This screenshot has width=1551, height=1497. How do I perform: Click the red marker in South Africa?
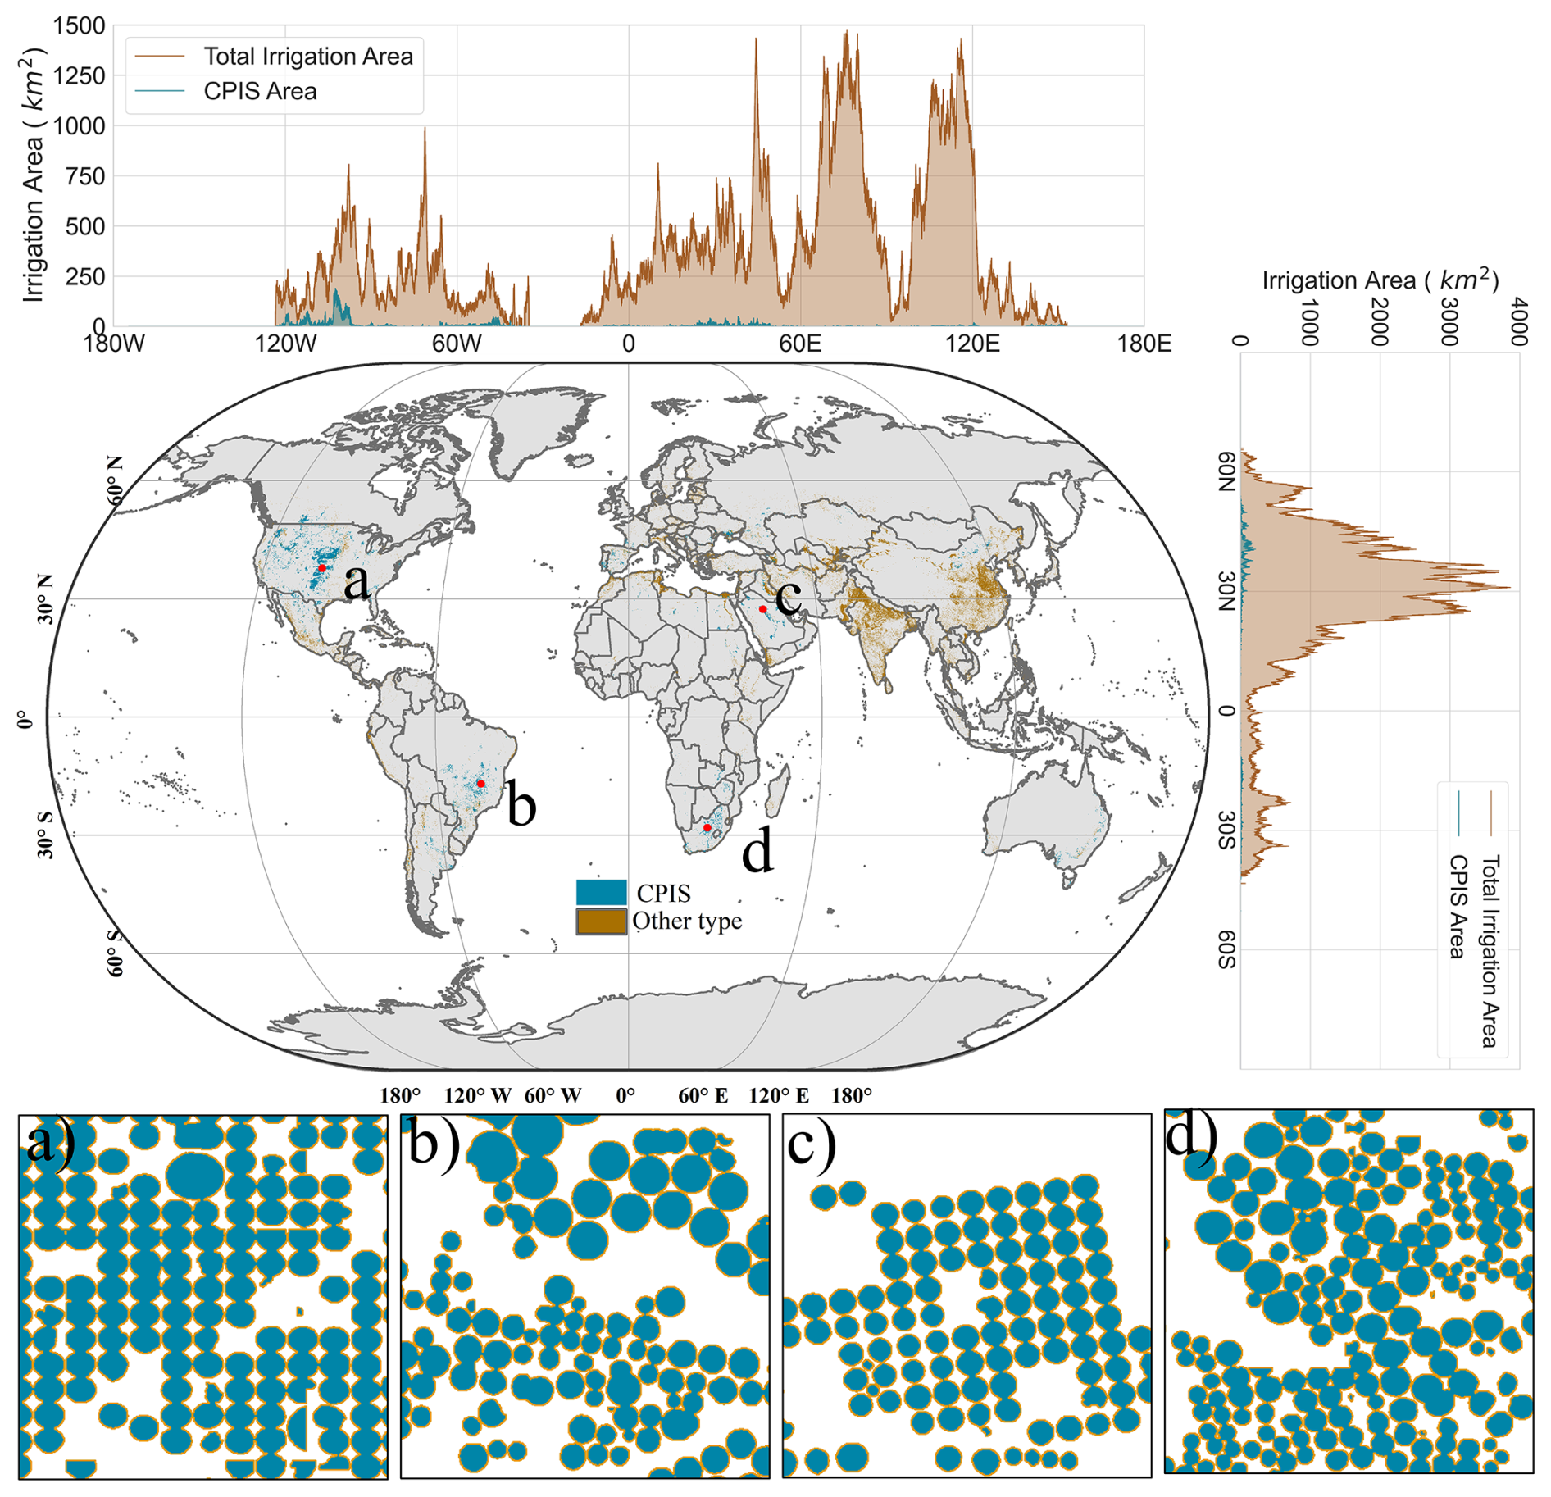pos(707,828)
